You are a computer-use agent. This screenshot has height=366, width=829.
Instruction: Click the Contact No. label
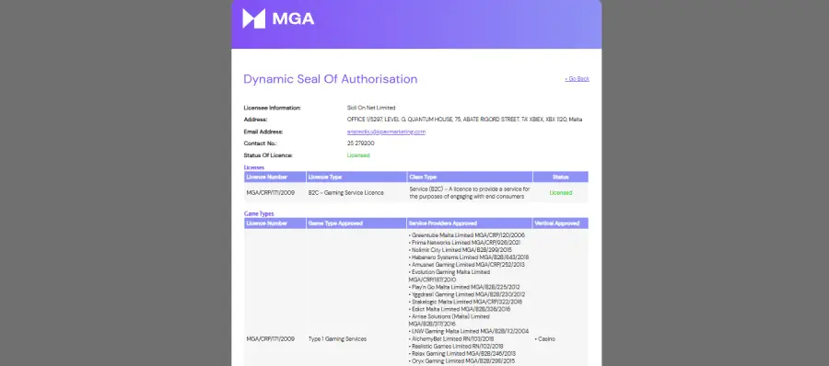[x=260, y=143]
